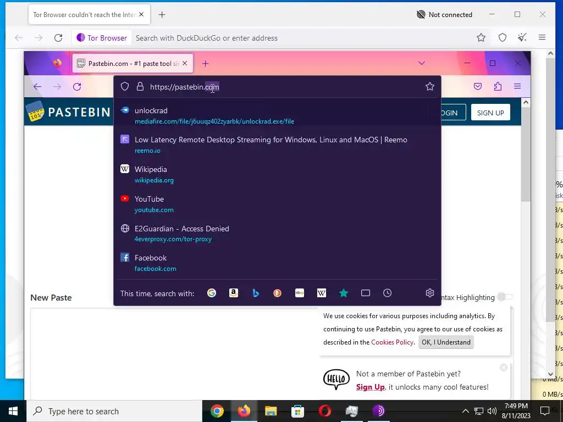
Task: Search this time with Amazon
Action: click(233, 293)
